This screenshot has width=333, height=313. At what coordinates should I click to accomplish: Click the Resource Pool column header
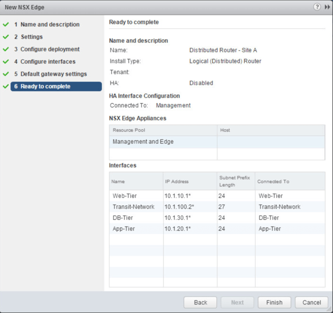163,130
